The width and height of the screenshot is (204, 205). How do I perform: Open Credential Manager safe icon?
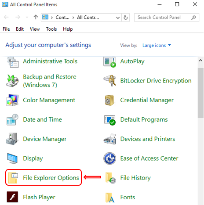click(x=109, y=100)
